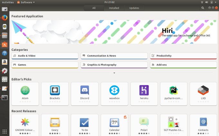
Task: Click the search magnifier icon in header
Action: (x=203, y=8)
